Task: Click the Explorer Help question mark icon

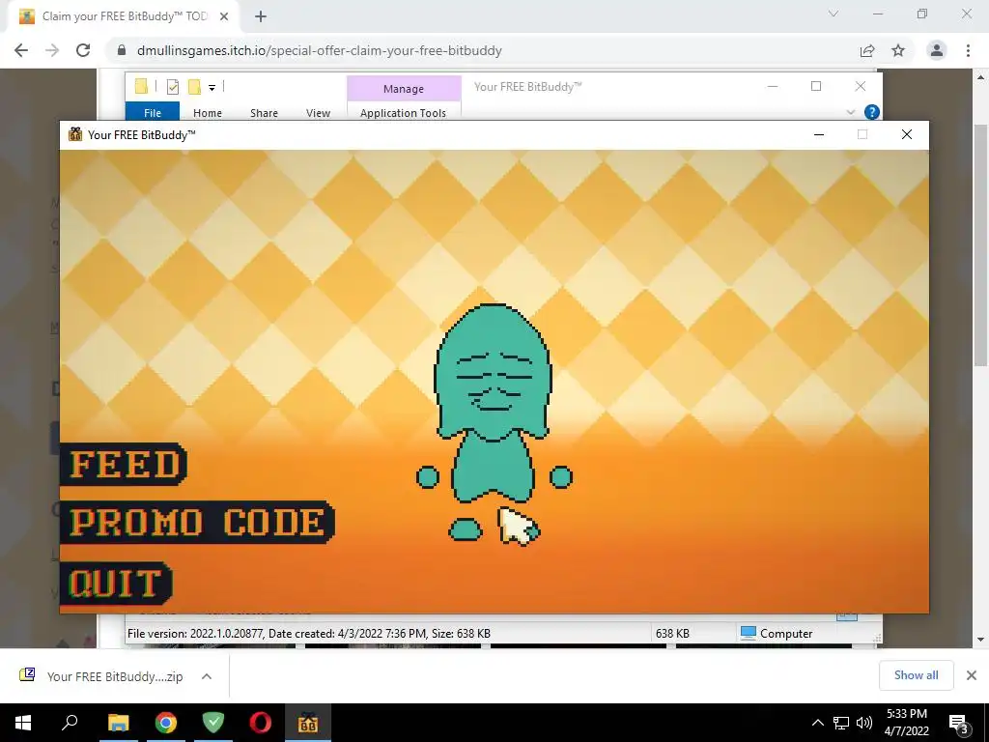Action: click(872, 112)
